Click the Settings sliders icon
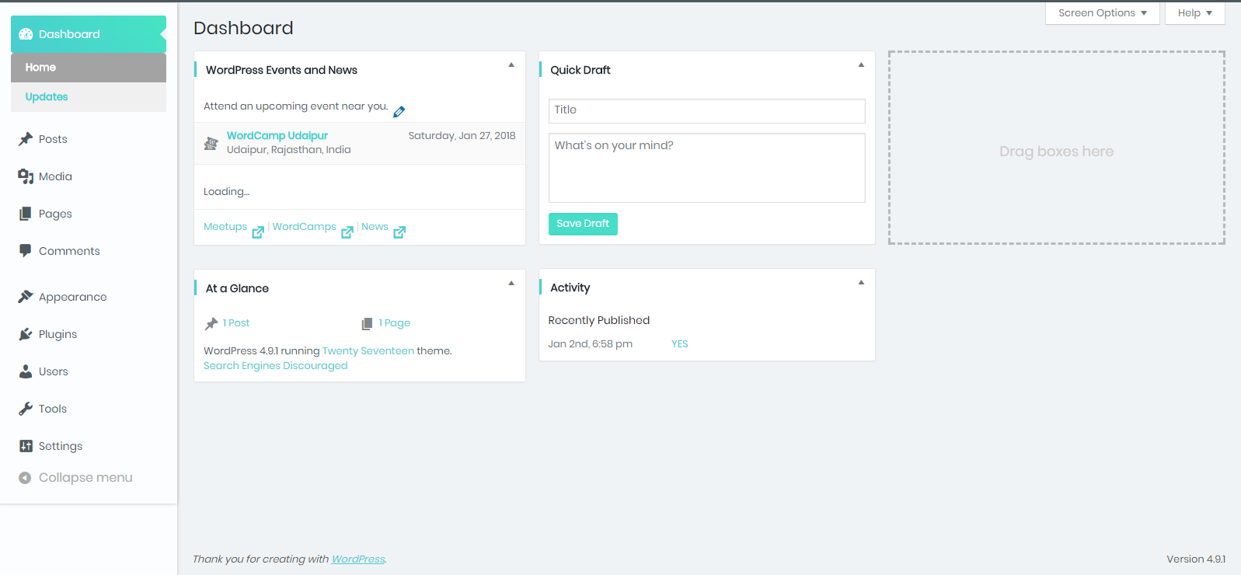 click(26, 446)
